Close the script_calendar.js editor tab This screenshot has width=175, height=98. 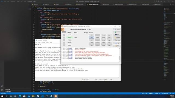99,4
